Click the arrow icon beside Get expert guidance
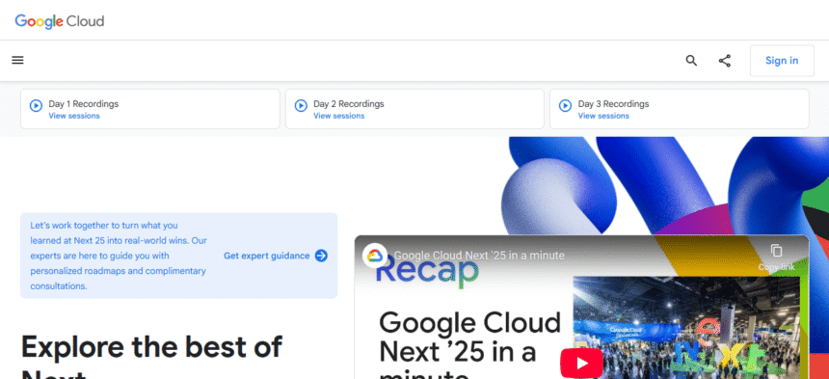829x379 pixels. point(321,256)
